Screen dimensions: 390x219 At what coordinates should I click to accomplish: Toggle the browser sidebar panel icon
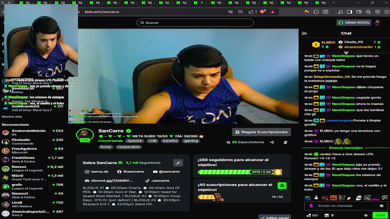tap(349, 12)
